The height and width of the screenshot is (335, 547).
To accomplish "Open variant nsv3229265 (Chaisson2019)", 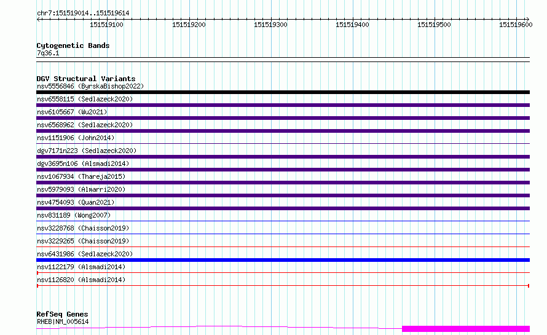I will 83,241.
